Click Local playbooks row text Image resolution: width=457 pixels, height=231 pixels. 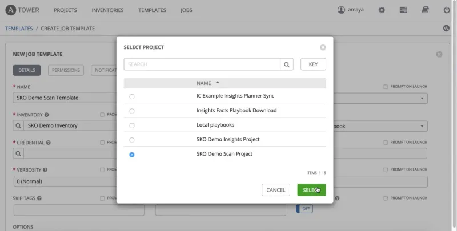click(215, 125)
